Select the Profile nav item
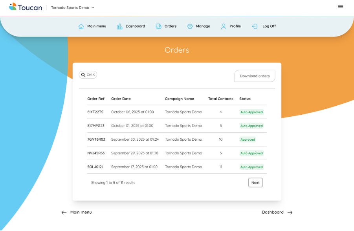 tap(235, 26)
